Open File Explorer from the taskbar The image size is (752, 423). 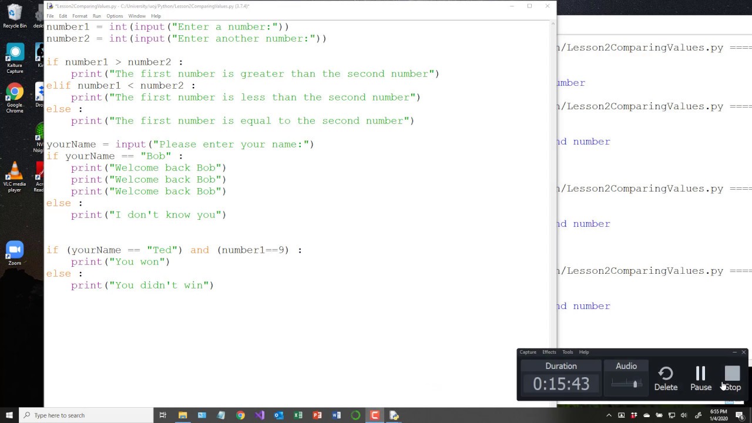[183, 415]
